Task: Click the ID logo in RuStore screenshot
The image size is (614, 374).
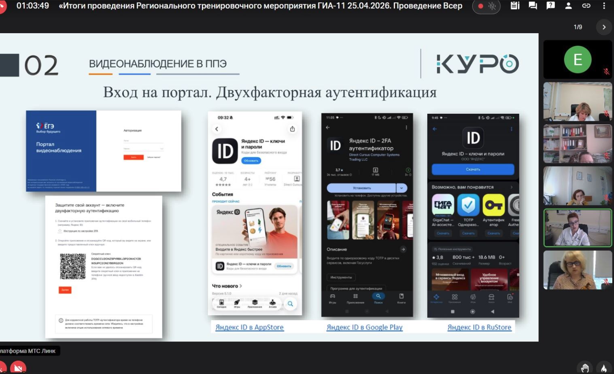Action: (473, 138)
